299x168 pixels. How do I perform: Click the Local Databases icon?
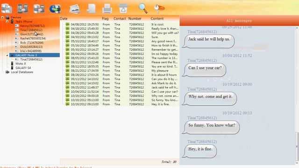point(7,72)
